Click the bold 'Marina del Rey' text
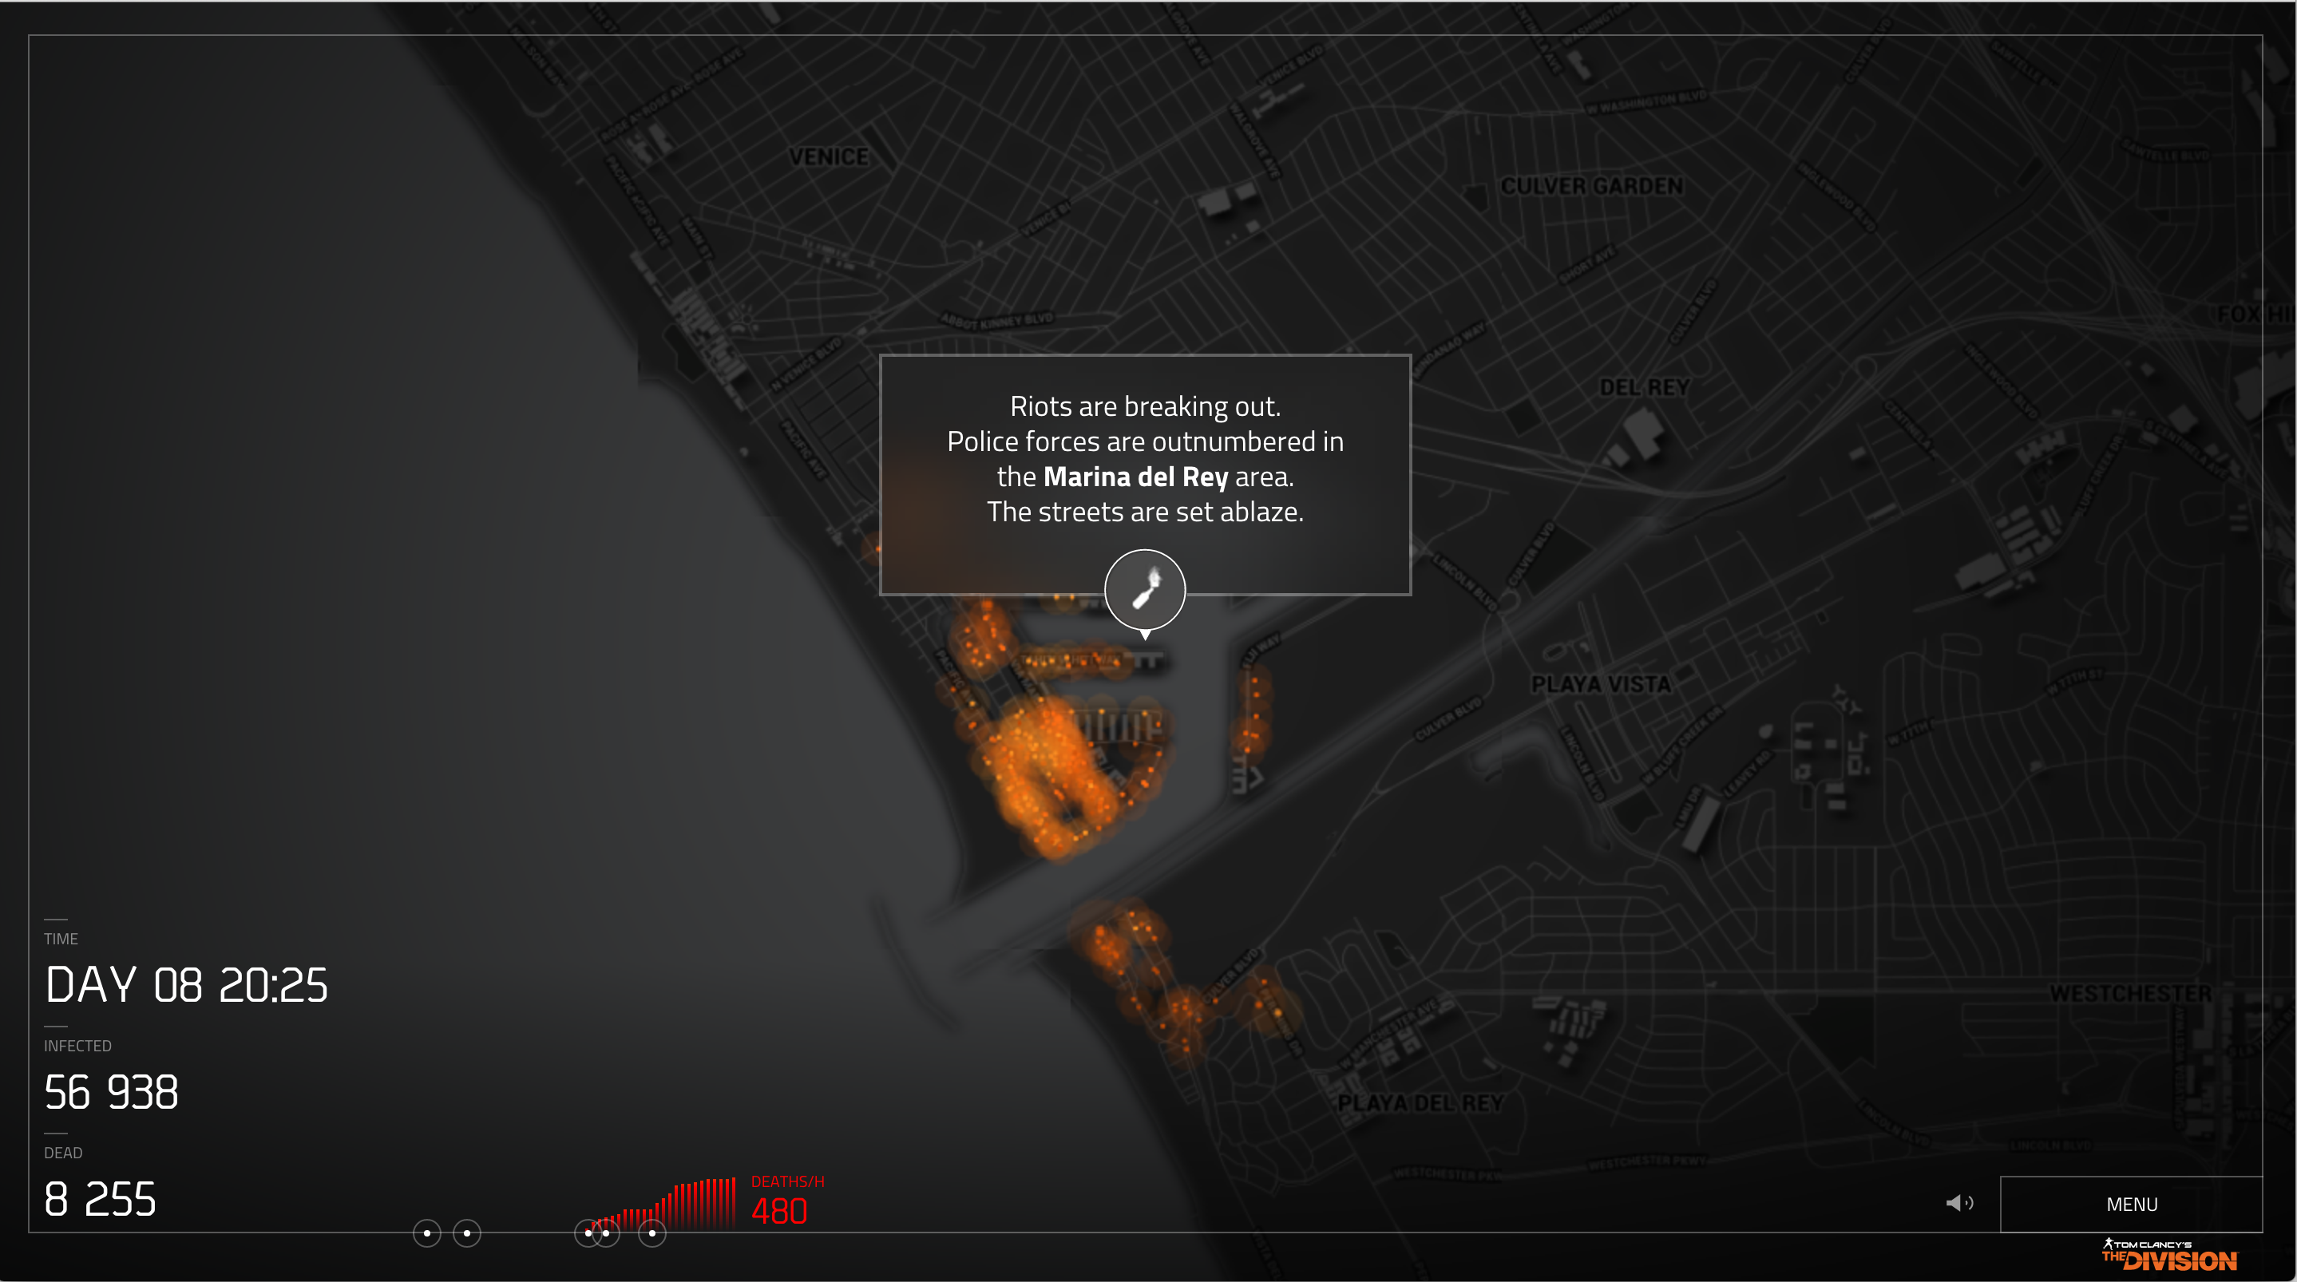Viewport: 2297px width, 1282px height. [x=1135, y=477]
